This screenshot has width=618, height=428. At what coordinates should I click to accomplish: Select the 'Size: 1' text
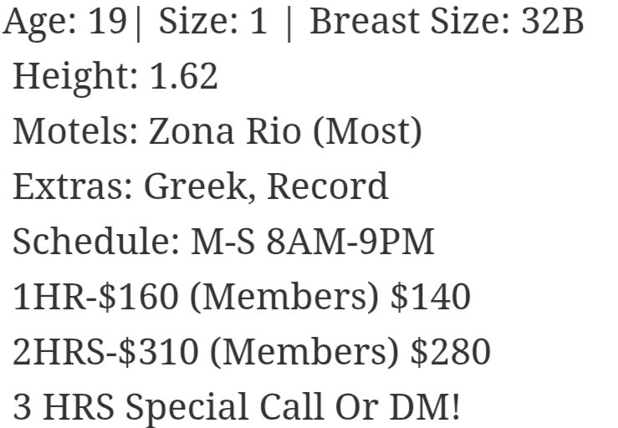213,21
